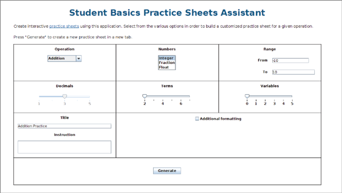
Task: Set the Terms slider to 6
Action: [x=181, y=96]
